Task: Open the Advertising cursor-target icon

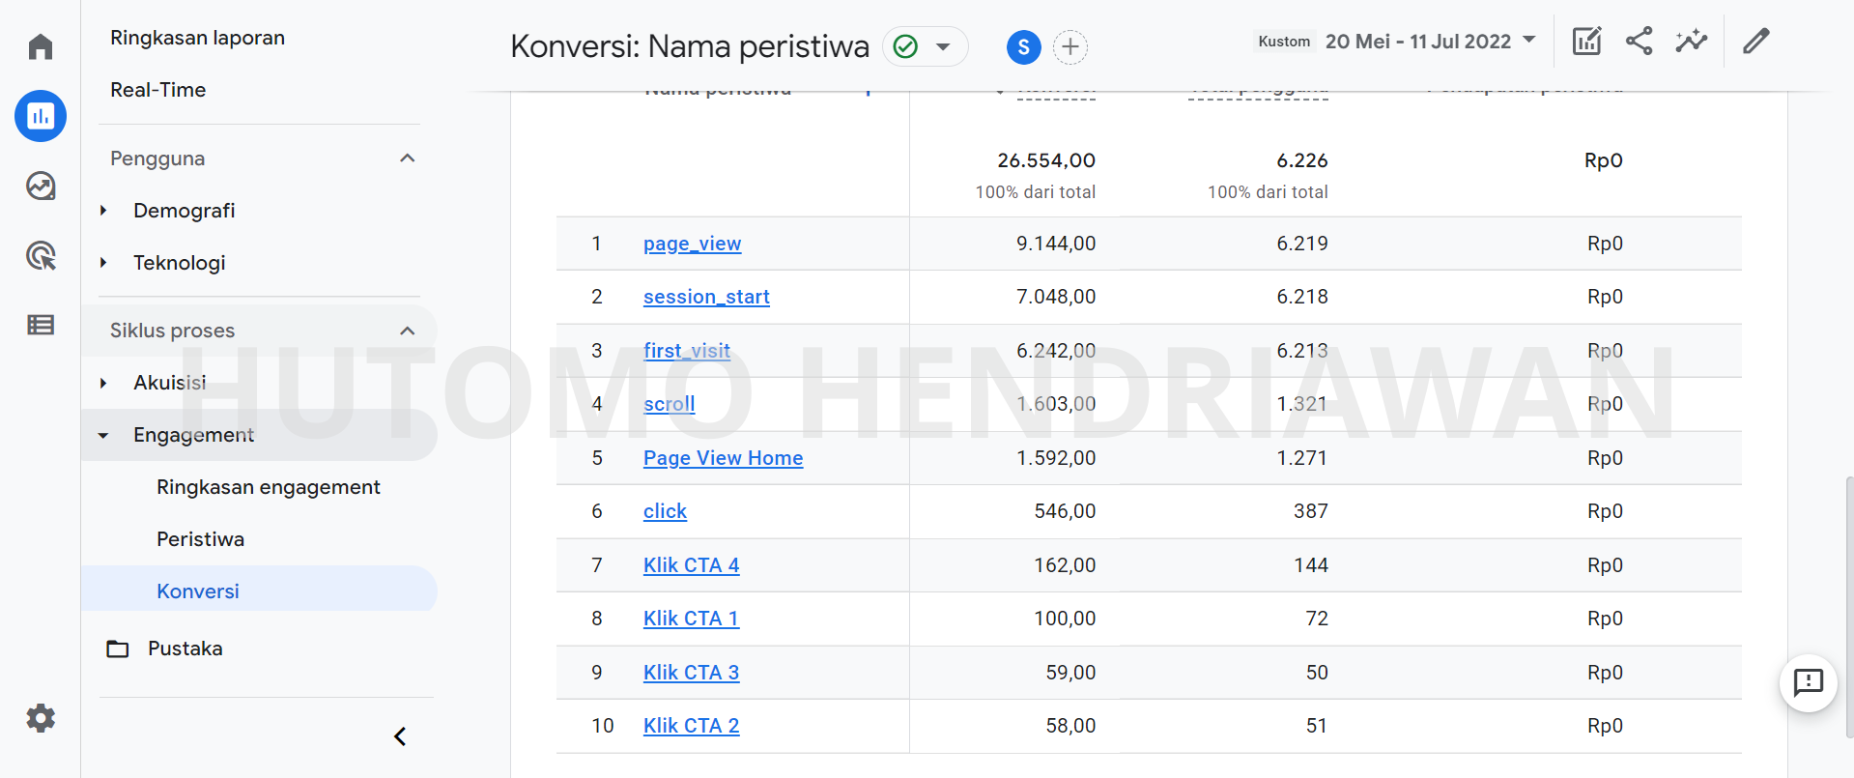Action: 41,255
